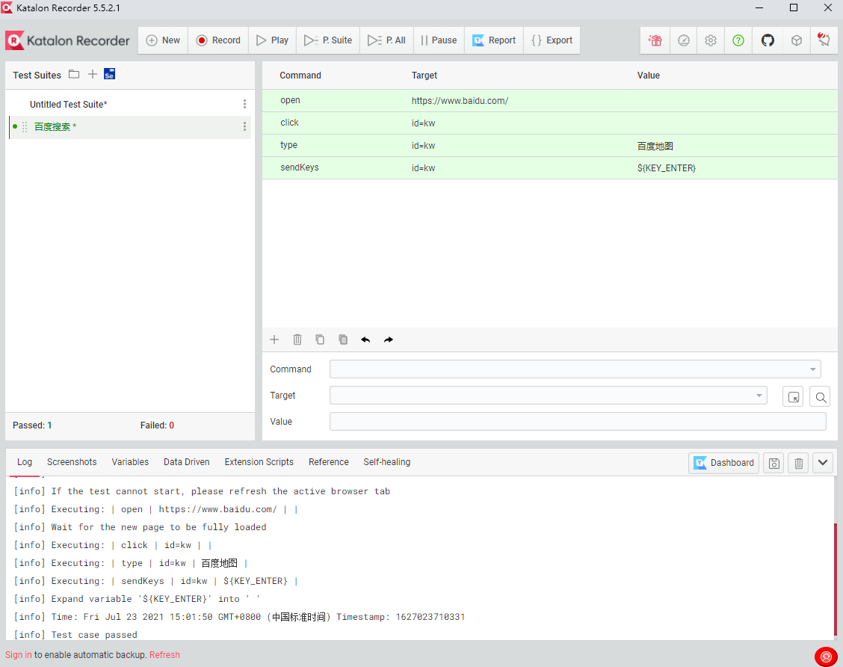
Task: Run the suite with P. Suite
Action: (328, 40)
